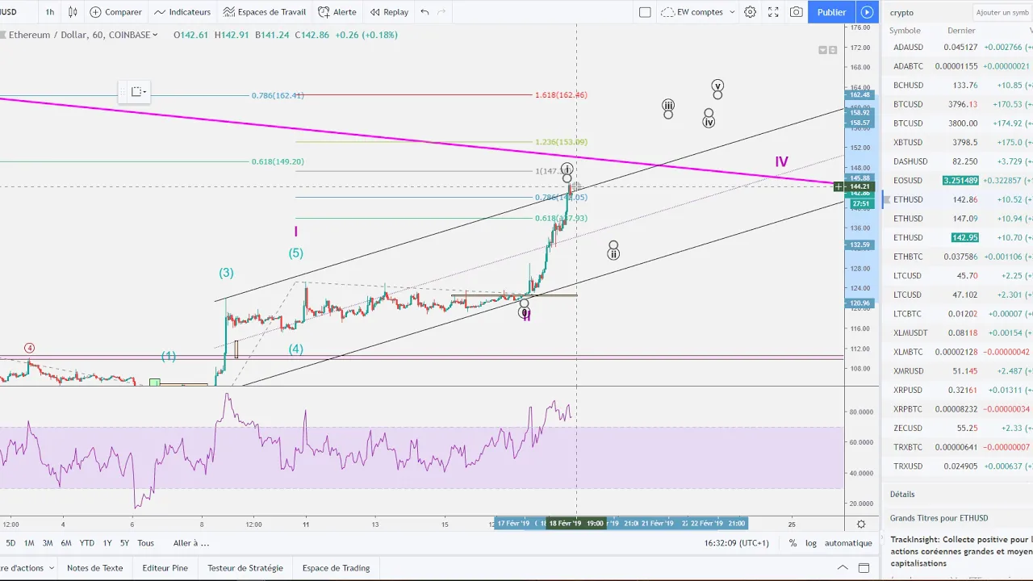Select the YTD time range
This screenshot has width=1033, height=581.
(86, 543)
